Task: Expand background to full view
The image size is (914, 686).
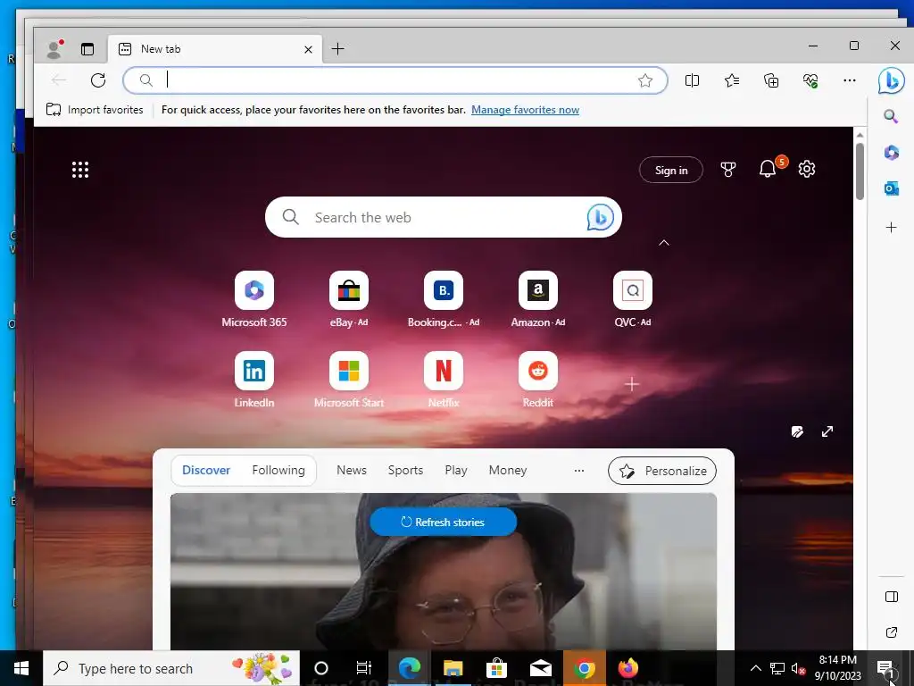Action: pos(827,431)
